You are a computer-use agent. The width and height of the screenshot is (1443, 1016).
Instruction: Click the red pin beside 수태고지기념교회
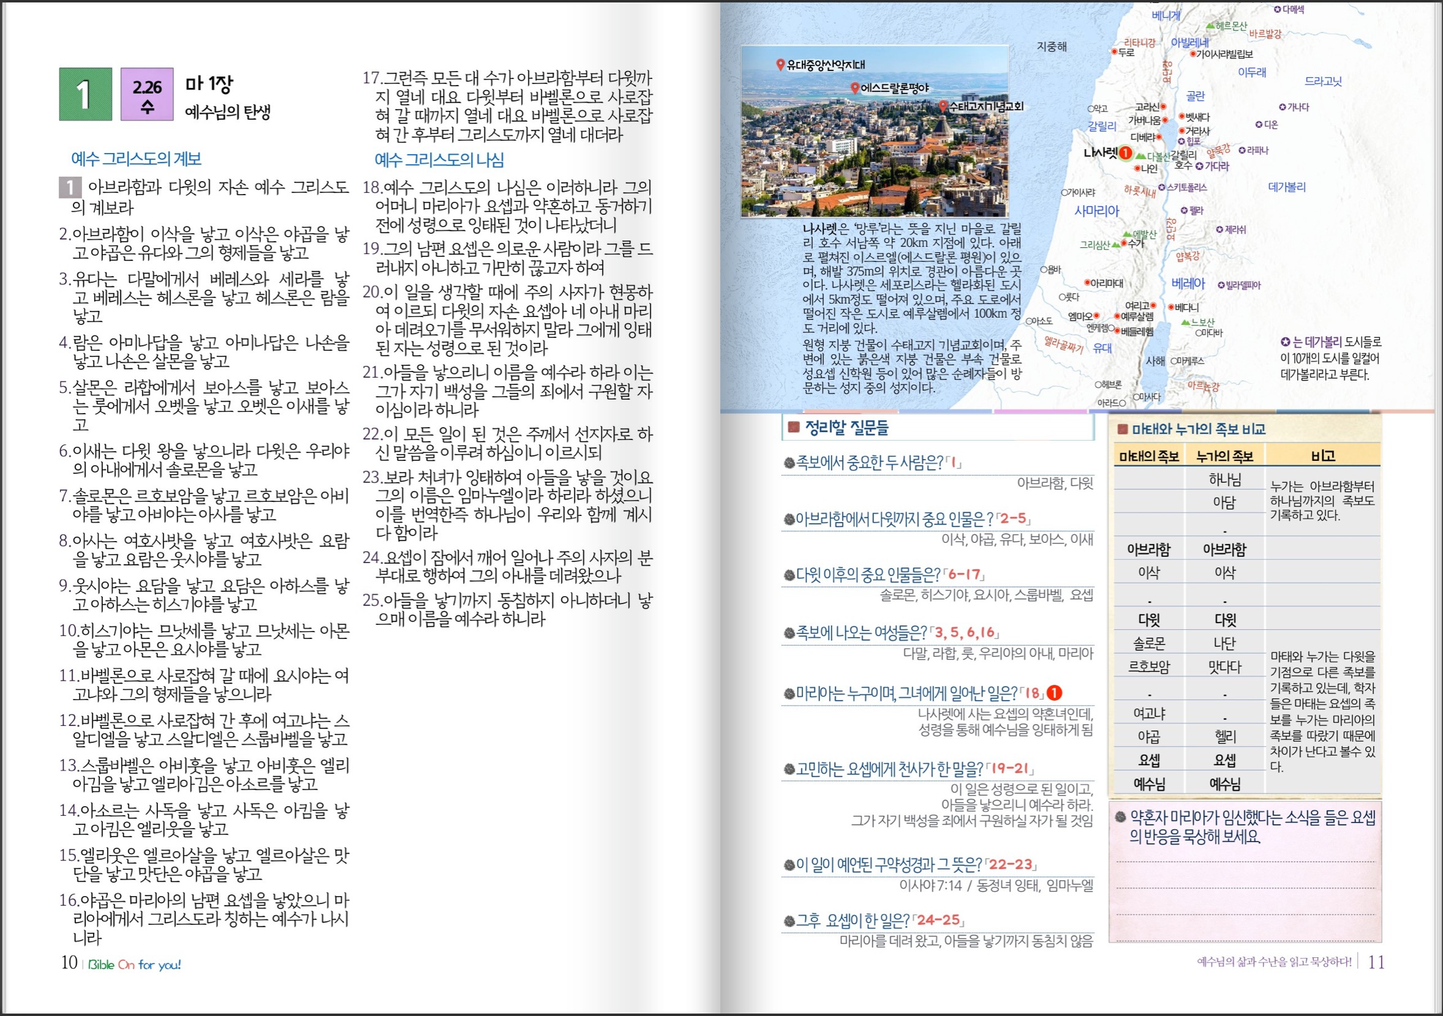coord(943,106)
